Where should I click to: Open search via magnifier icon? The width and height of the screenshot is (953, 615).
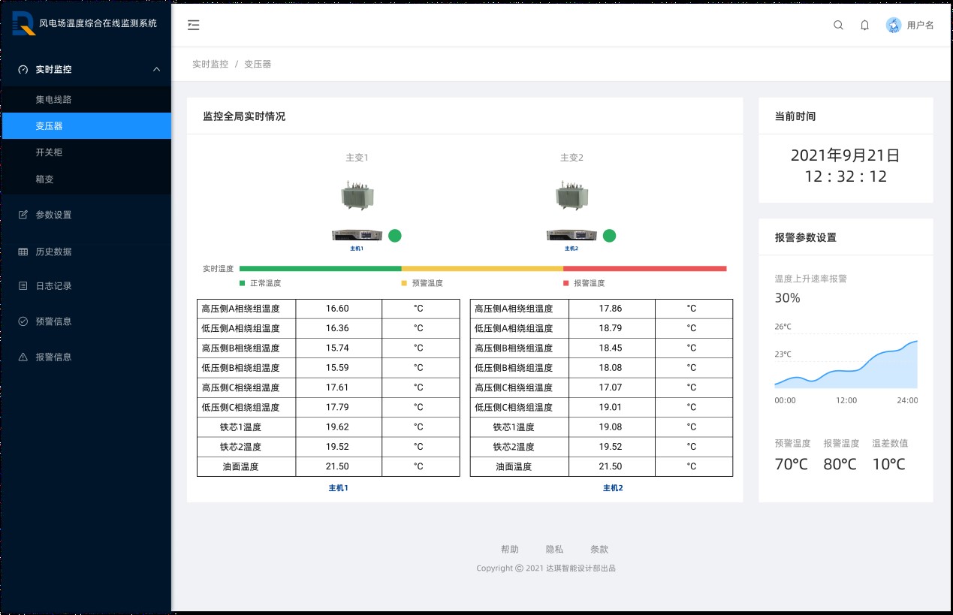[838, 25]
